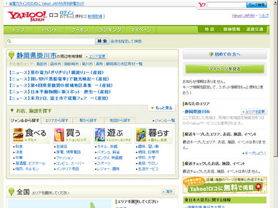The height and width of the screenshot is (208, 278).
Task: Focus the top web search input field
Action: pos(227,5)
